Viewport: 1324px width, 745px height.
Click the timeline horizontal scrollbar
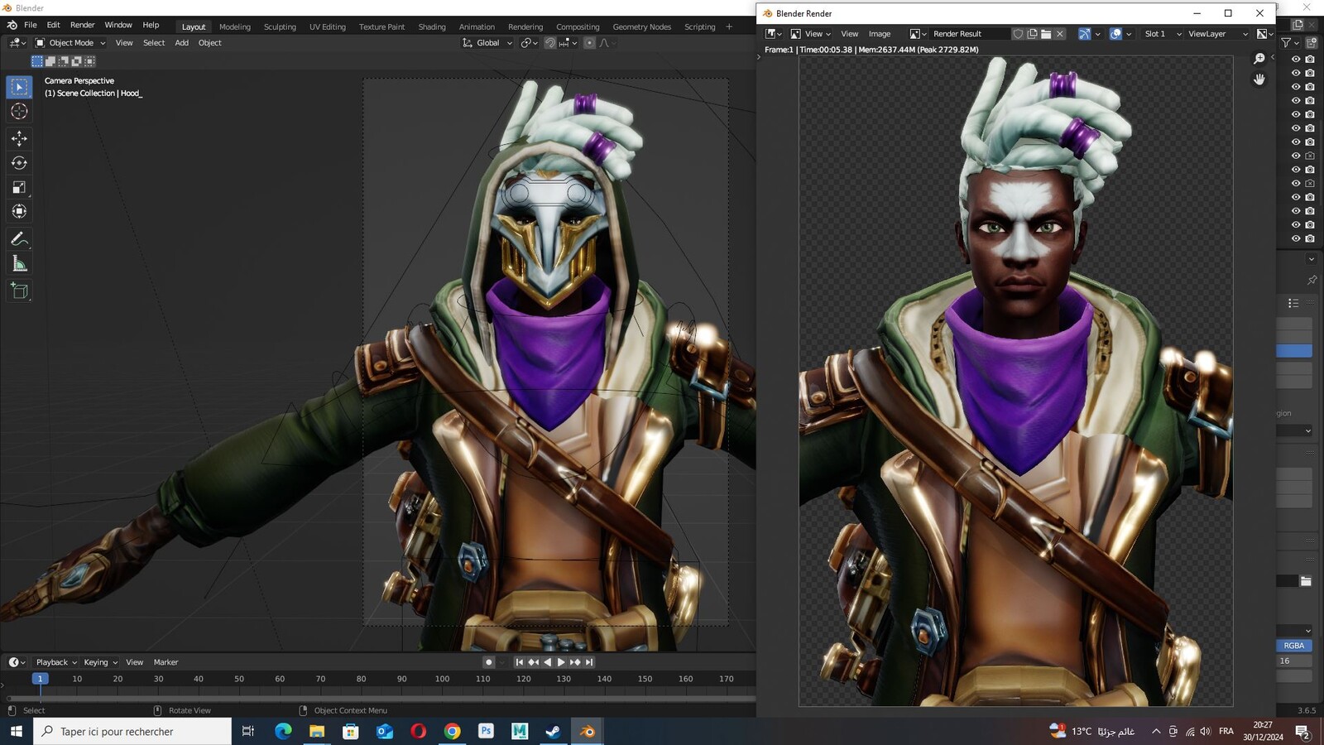[381, 699]
